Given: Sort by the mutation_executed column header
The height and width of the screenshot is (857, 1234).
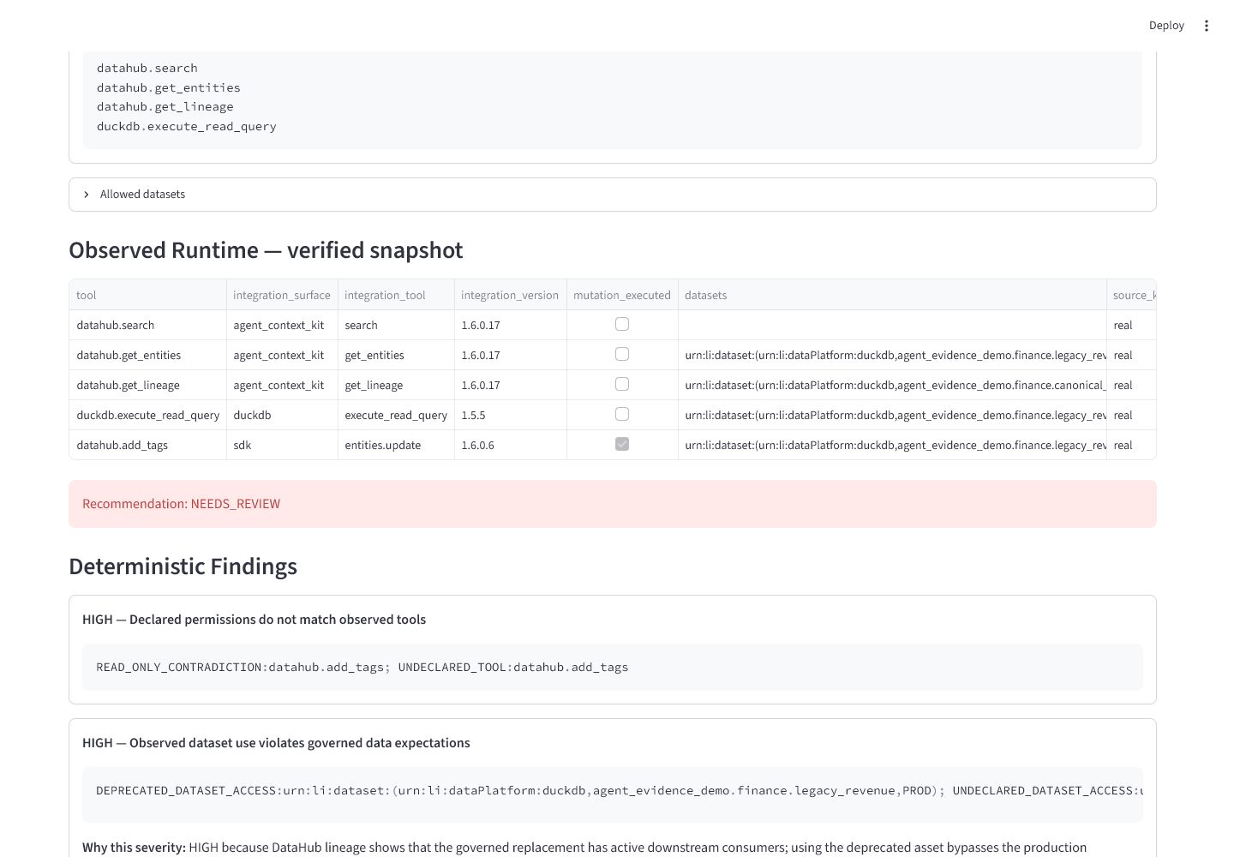Looking at the screenshot, I should point(622,295).
